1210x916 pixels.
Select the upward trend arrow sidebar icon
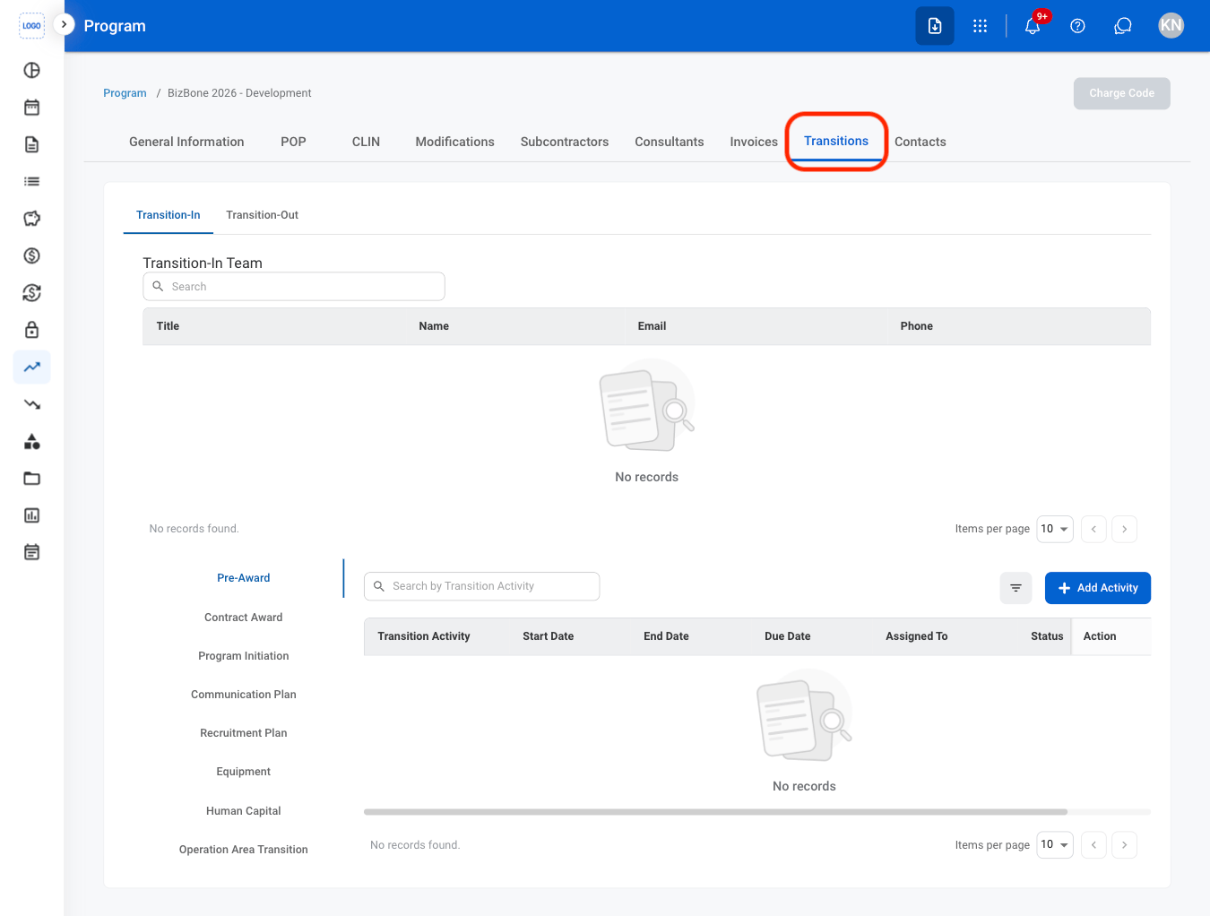[x=31, y=367]
